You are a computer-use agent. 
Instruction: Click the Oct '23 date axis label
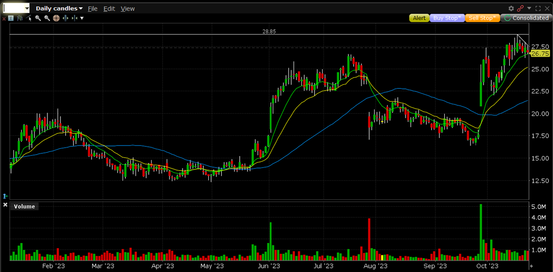(x=488, y=266)
